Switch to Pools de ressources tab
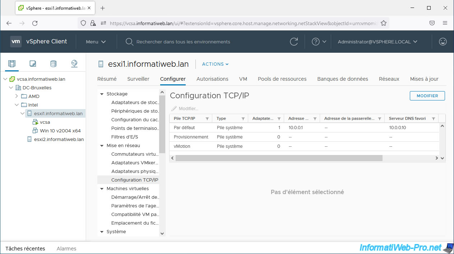The height and width of the screenshot is (254, 454). [x=282, y=79]
